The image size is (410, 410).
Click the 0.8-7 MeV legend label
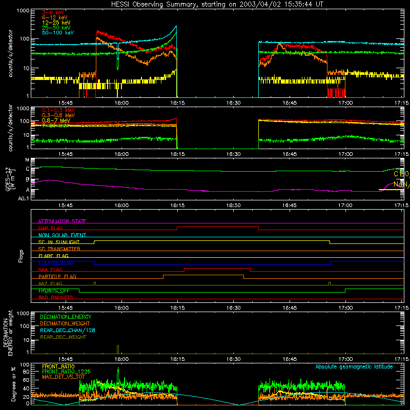coord(56,120)
